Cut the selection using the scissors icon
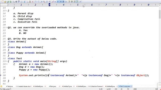 click(x=24, y=2)
